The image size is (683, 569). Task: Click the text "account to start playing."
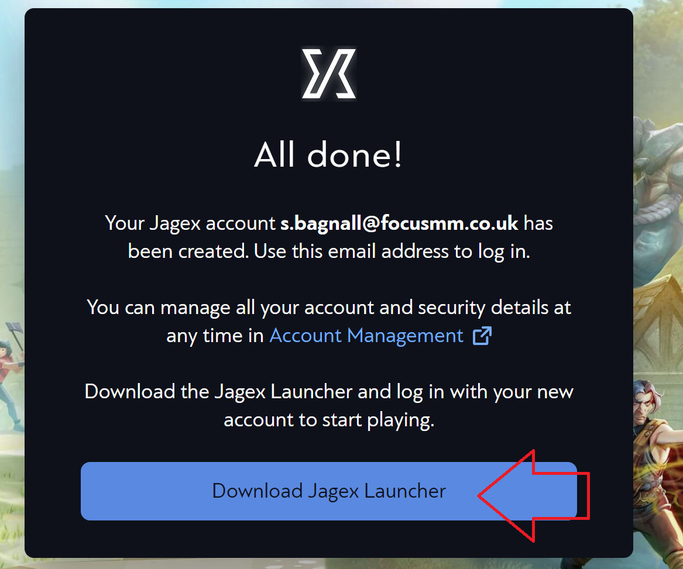[329, 420]
